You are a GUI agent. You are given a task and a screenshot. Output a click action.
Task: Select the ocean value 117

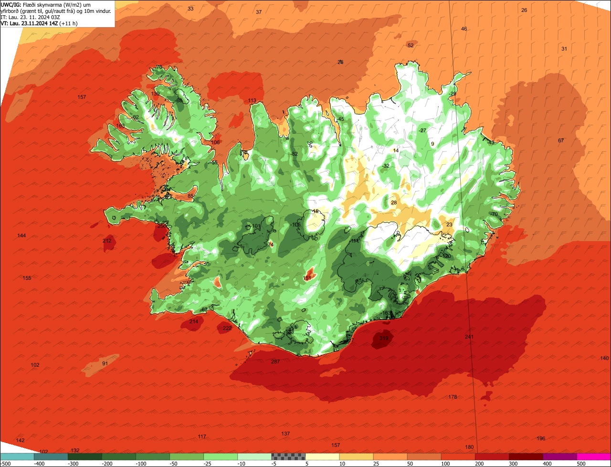pyautogui.click(x=202, y=436)
